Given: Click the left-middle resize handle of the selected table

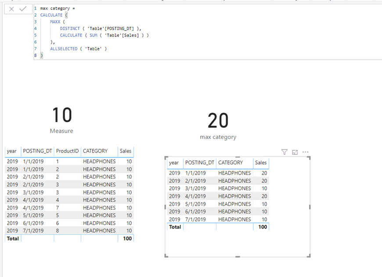Looking at the screenshot, I should (166, 207).
